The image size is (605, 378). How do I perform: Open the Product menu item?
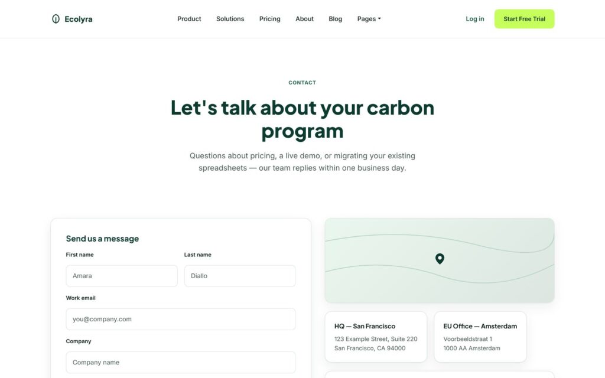click(x=189, y=19)
